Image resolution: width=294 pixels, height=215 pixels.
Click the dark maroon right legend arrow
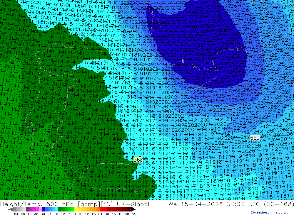click(134, 209)
